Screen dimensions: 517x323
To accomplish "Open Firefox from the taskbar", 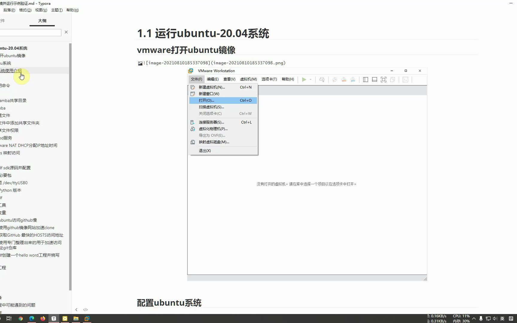I will tap(43, 319).
